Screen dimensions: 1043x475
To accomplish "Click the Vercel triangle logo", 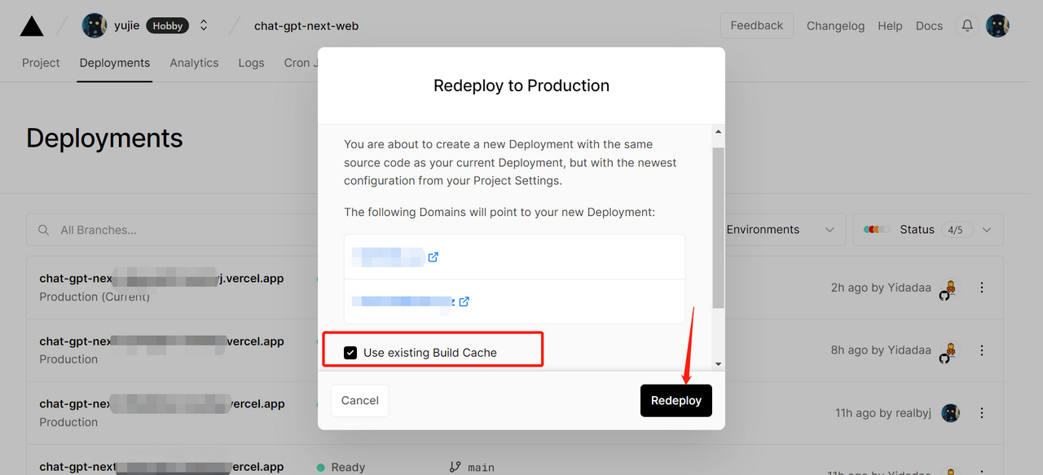I will (32, 26).
